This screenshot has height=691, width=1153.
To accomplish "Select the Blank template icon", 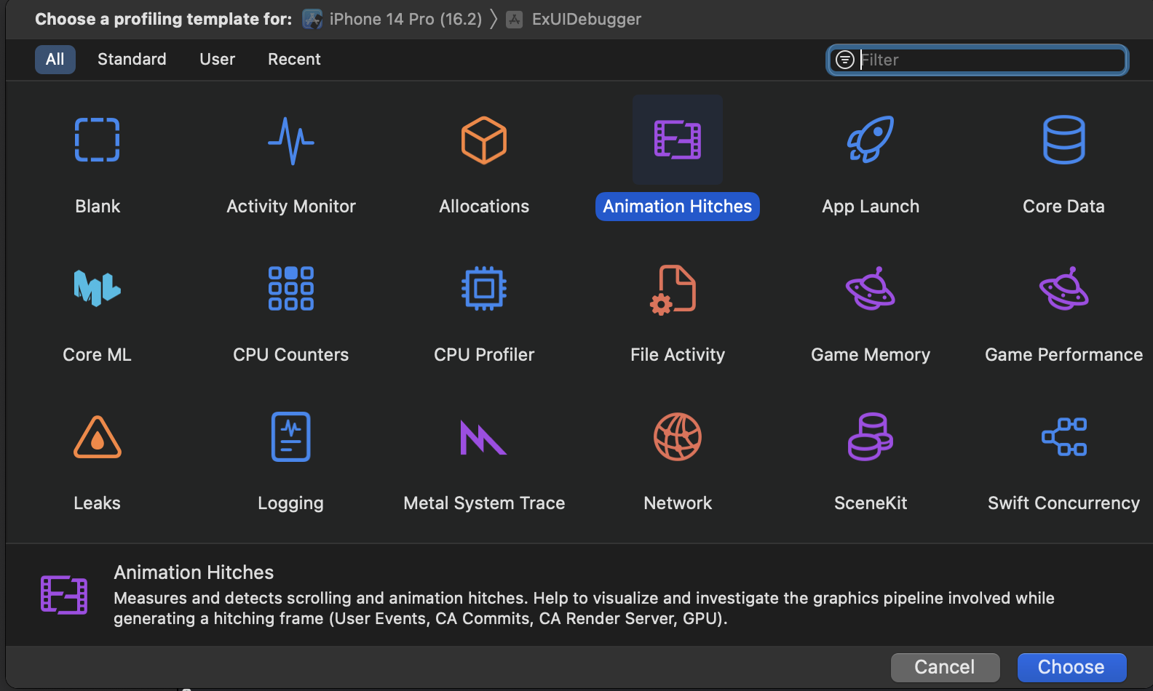I will [98, 140].
